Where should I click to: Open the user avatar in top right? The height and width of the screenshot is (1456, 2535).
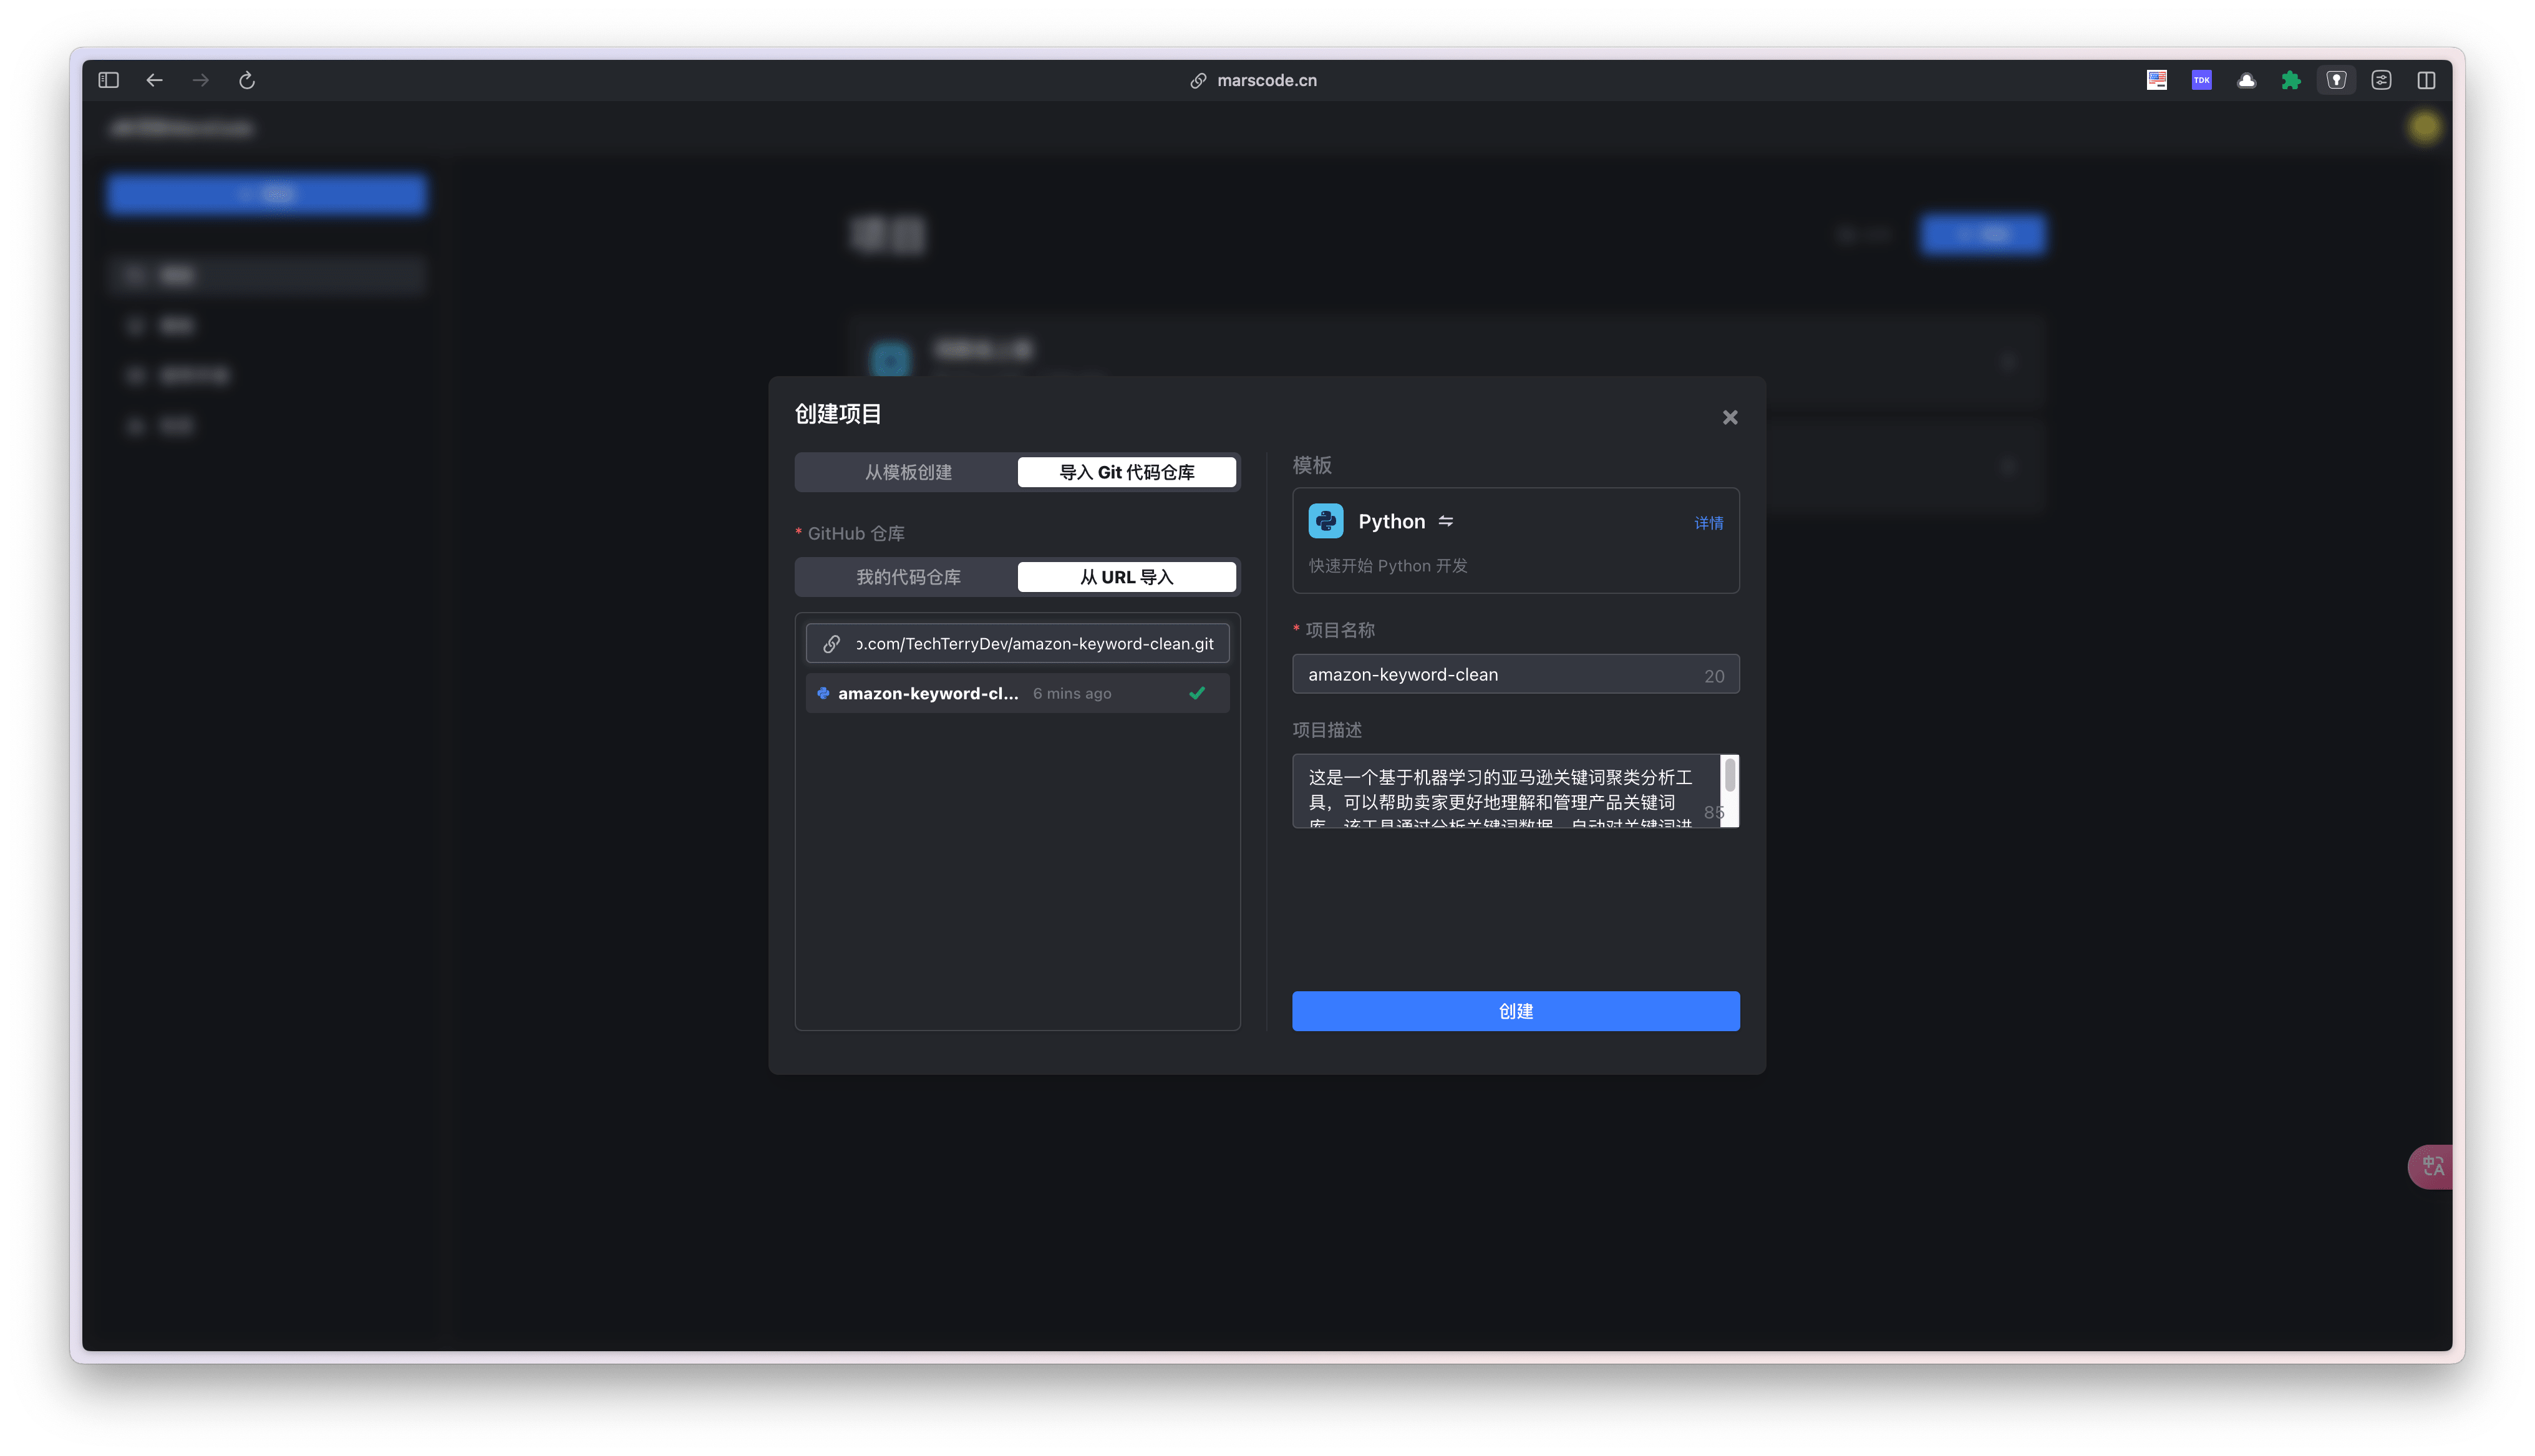(x=2424, y=127)
